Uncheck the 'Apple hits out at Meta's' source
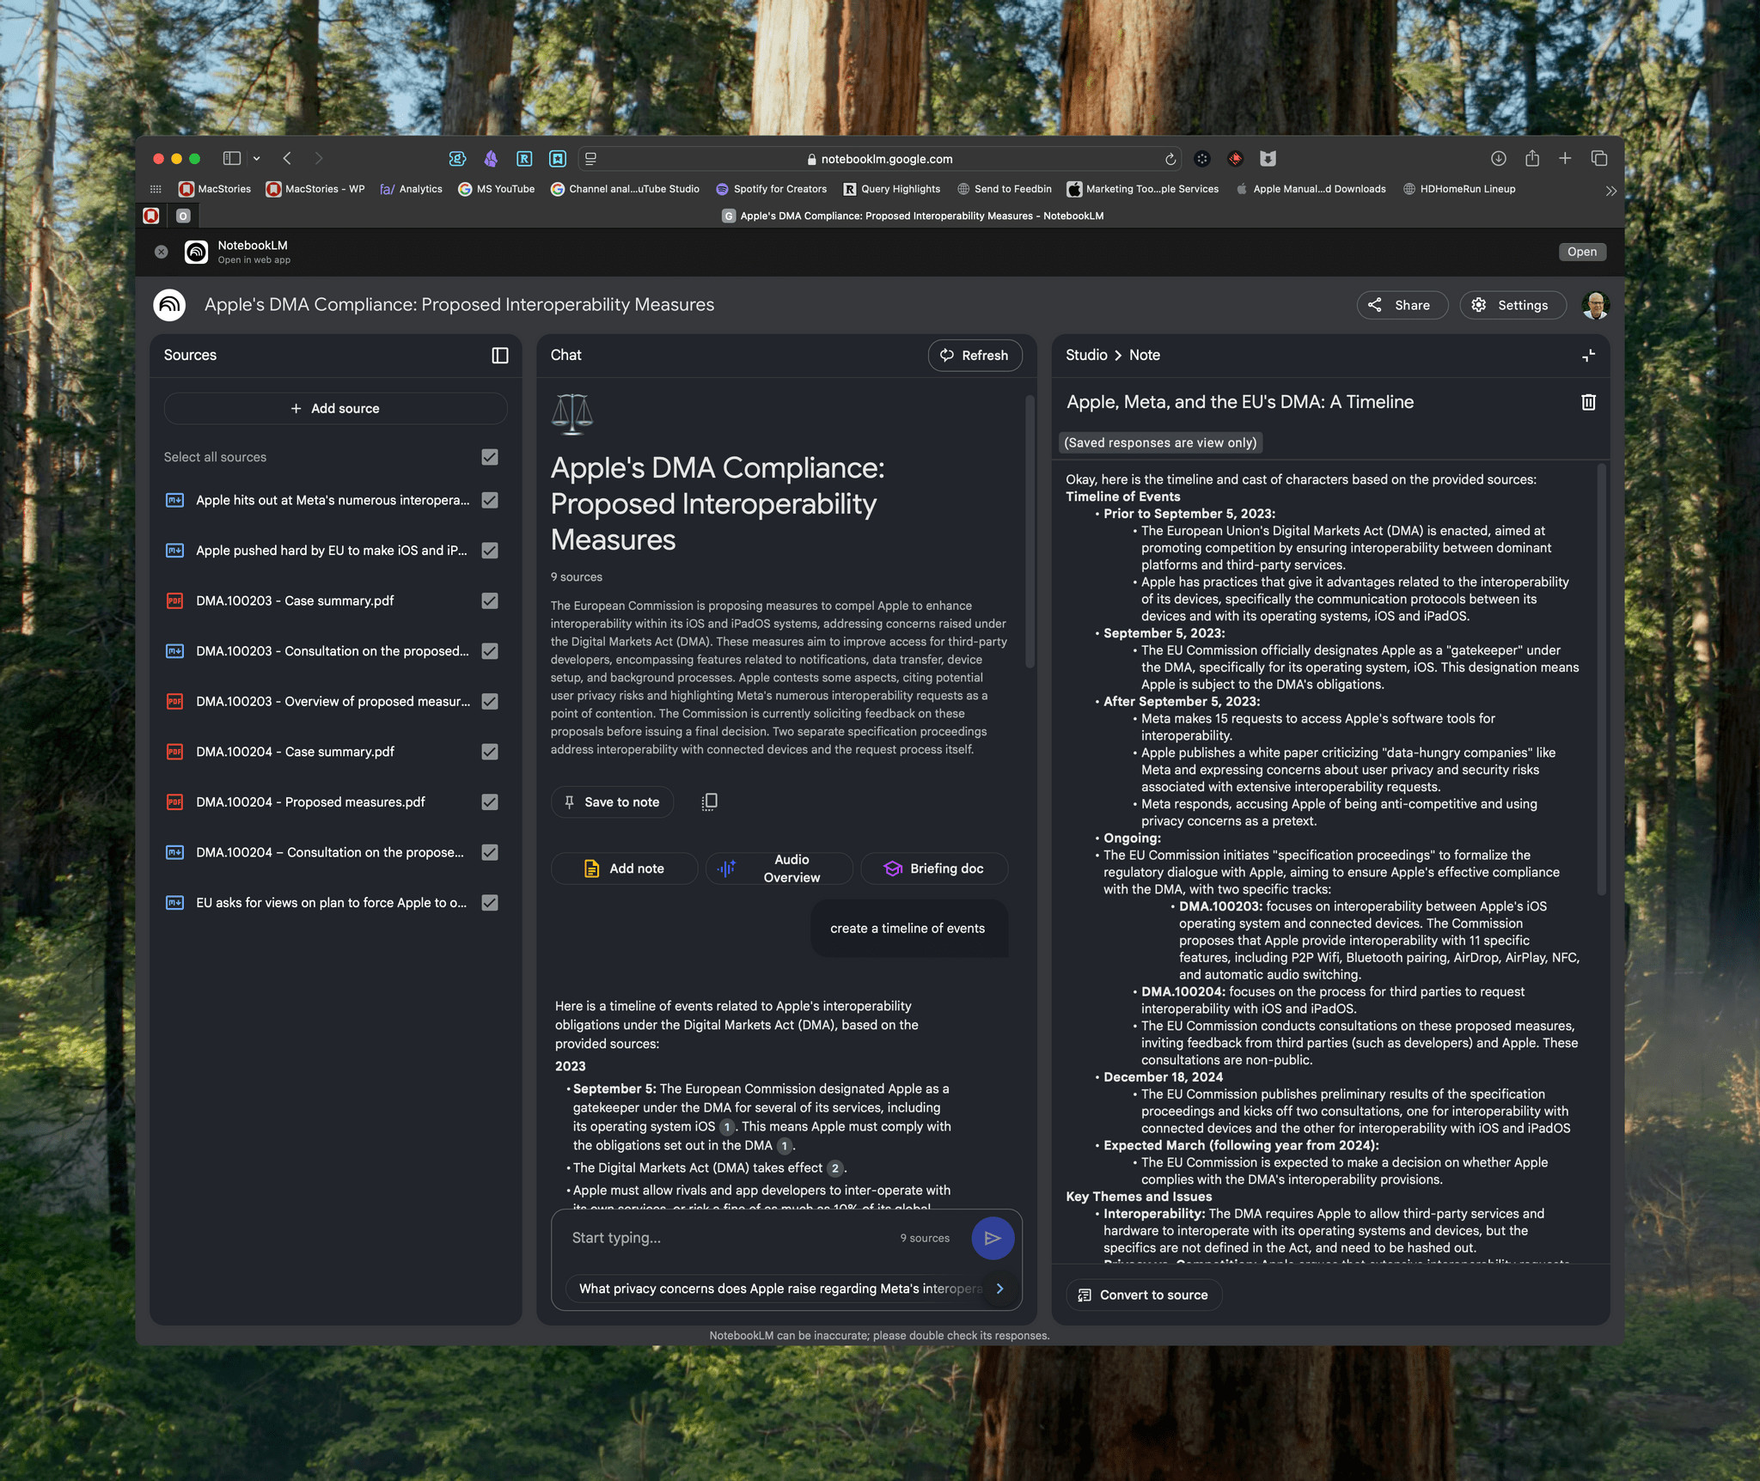 click(x=490, y=500)
